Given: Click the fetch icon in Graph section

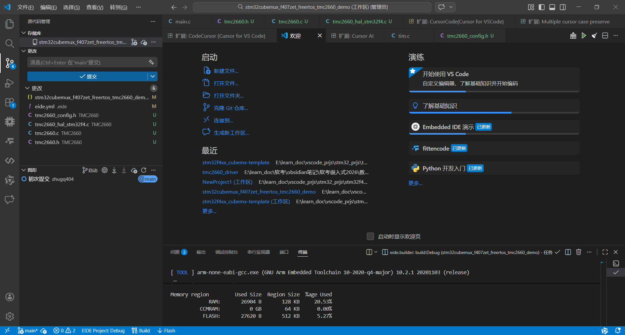Looking at the screenshot, I should (x=114, y=170).
